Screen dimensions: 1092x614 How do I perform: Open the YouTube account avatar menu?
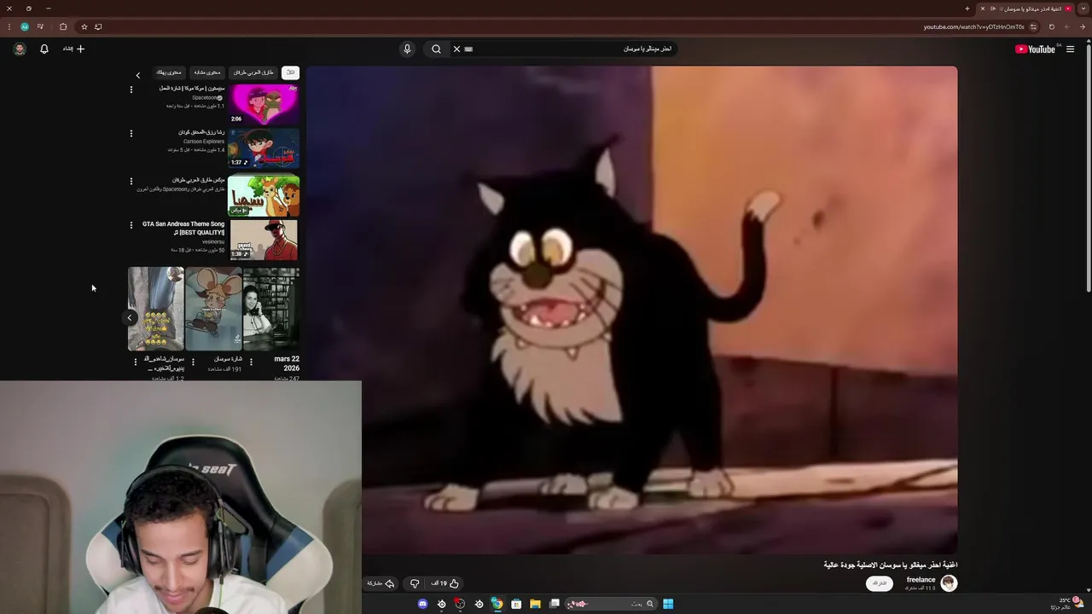(20, 49)
